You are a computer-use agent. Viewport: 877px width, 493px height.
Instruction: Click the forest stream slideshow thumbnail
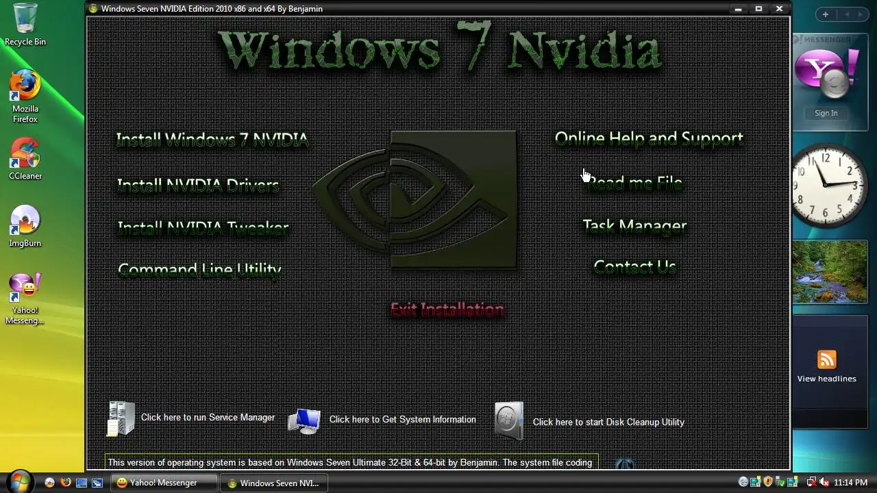830,272
